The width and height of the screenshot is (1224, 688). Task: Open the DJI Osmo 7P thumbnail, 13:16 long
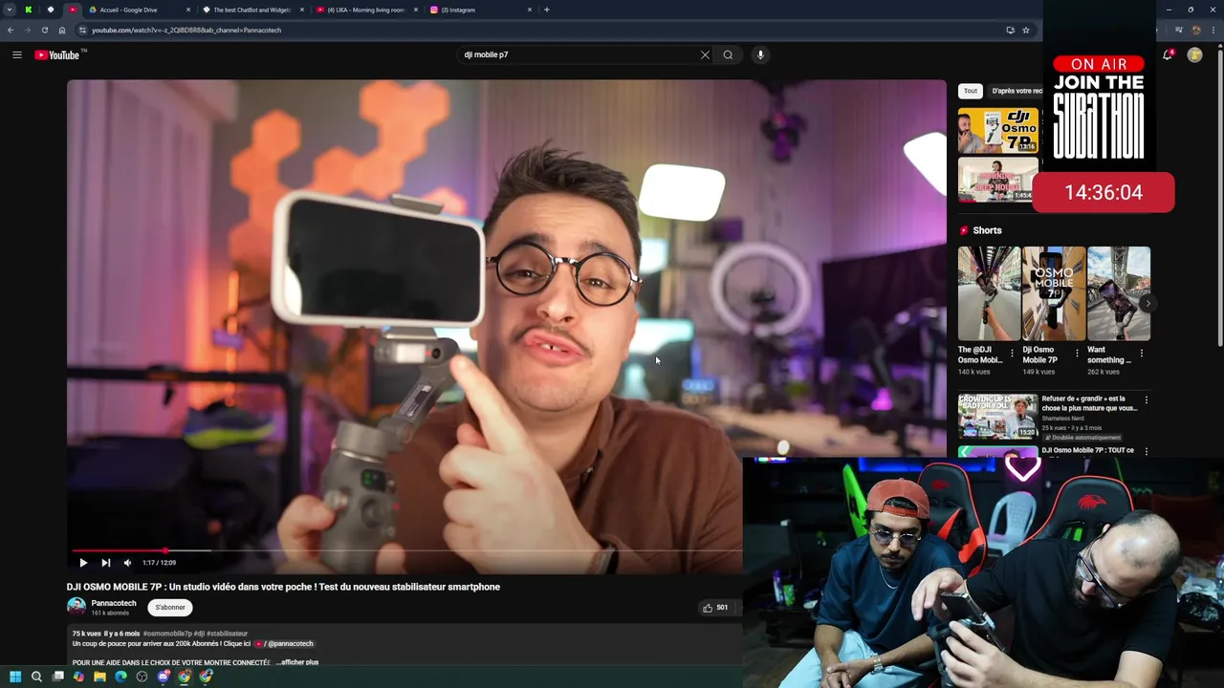click(998, 130)
